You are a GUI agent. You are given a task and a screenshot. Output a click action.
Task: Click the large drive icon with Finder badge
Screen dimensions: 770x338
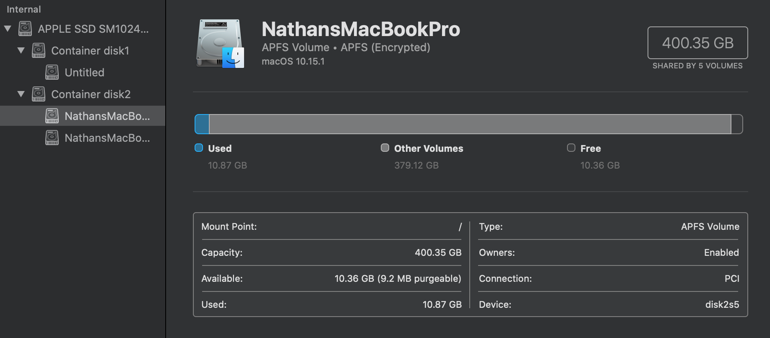click(220, 44)
